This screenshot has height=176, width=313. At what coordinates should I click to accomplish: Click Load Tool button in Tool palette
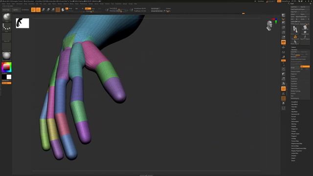coord(294,7)
